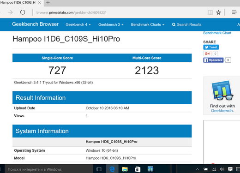The image size is (240, 173).
Task: Click the Facebook like button
Action: click(x=213, y=60)
